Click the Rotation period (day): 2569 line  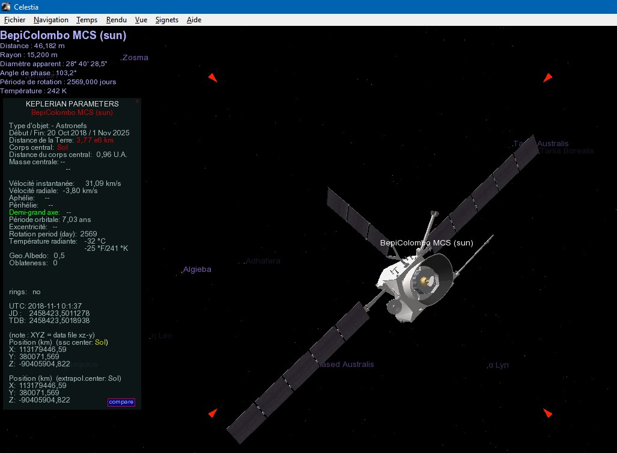53,234
